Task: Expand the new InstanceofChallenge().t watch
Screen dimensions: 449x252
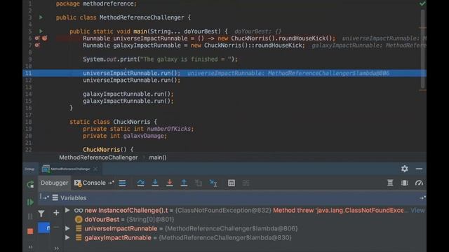Action: pos(67,210)
